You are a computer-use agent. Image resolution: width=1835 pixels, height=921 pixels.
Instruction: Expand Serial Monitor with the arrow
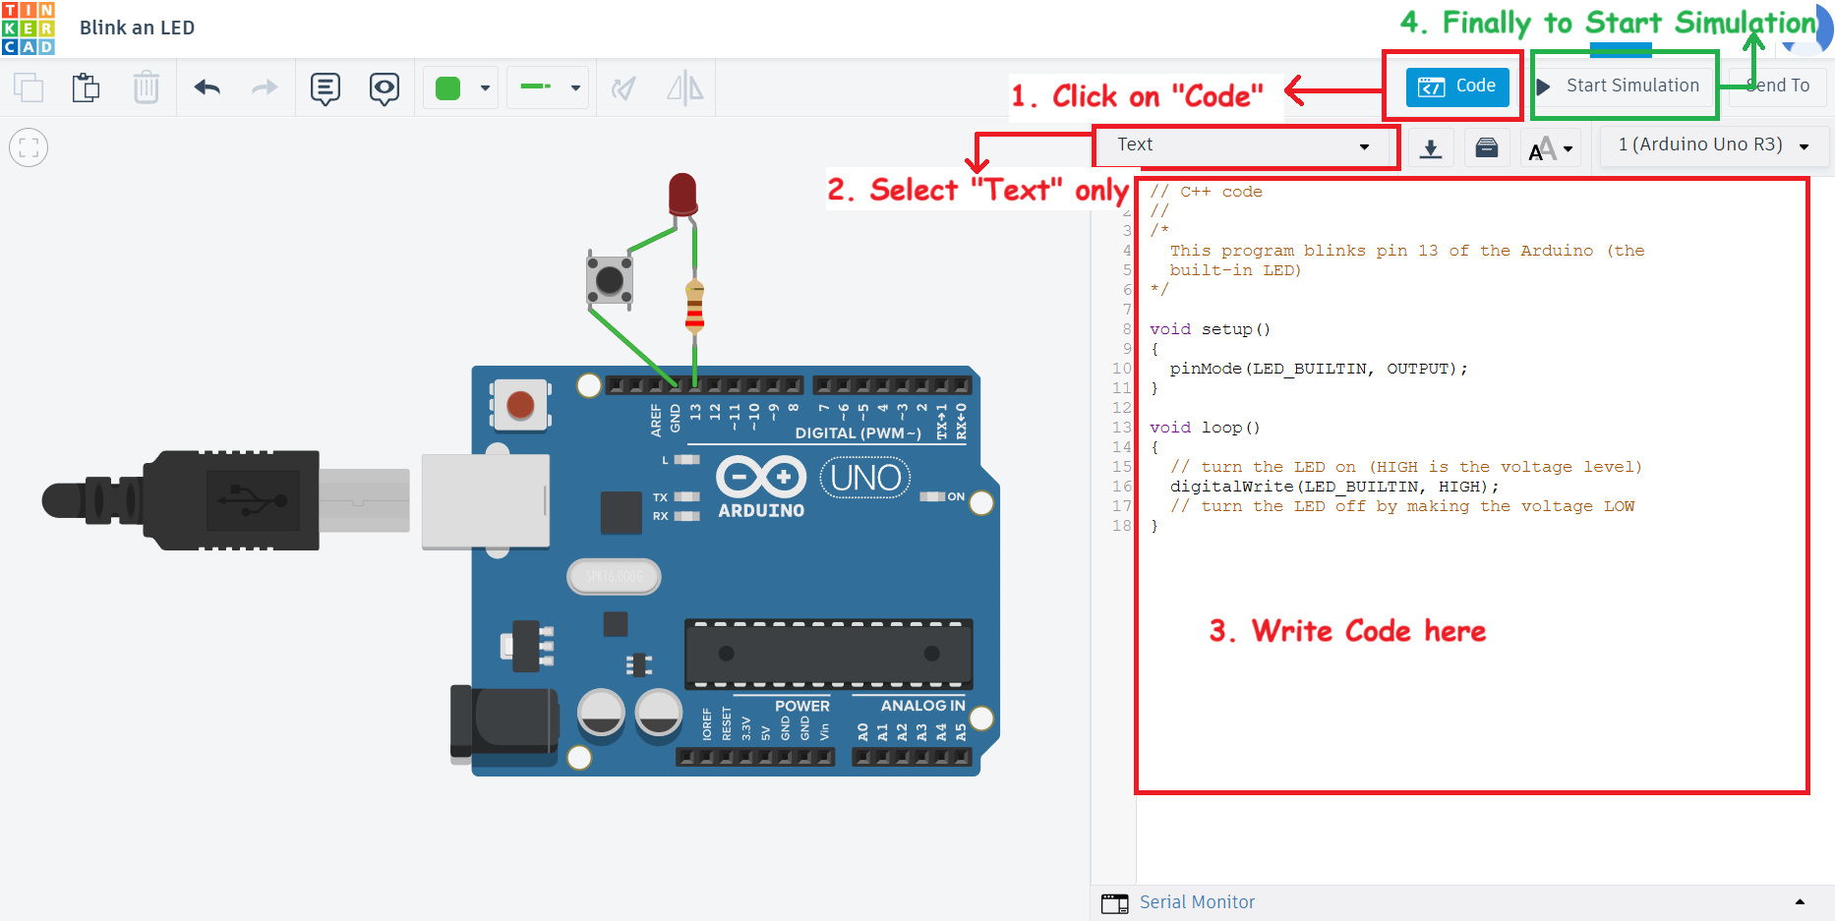1800,902
